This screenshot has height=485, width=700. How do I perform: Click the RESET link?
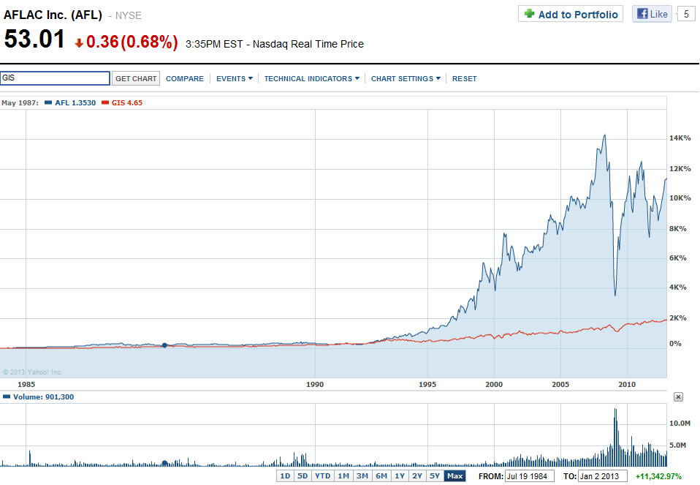click(464, 79)
